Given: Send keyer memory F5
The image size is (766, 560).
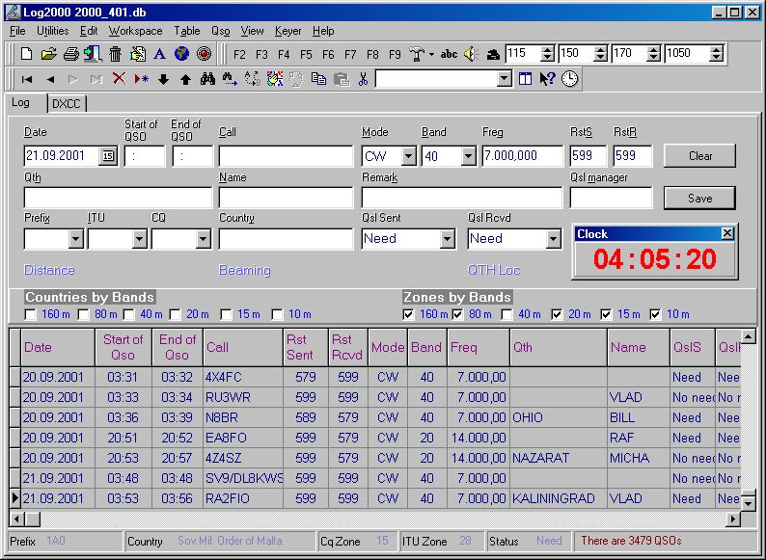Looking at the screenshot, I should pyautogui.click(x=306, y=54).
